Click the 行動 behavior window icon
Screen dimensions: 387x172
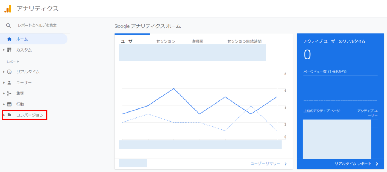tap(9, 104)
